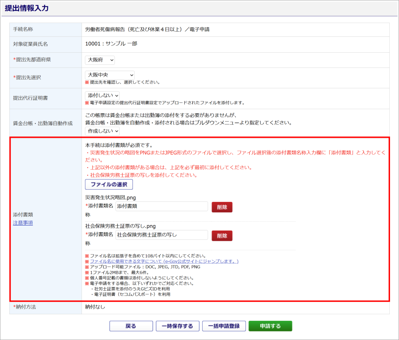Image resolution: width=399 pixels, height=340 pixels.
Task: Click the 災害発生状況略図.png file name
Action: coord(110,198)
